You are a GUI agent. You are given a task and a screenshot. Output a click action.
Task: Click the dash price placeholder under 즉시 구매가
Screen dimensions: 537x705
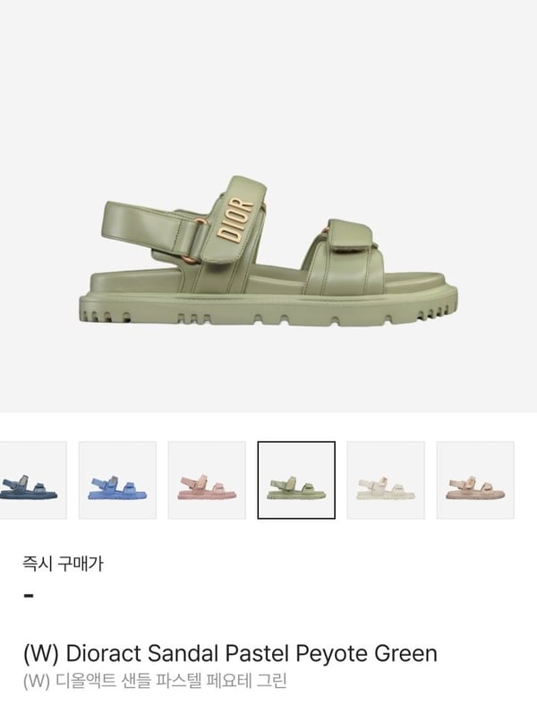click(29, 596)
